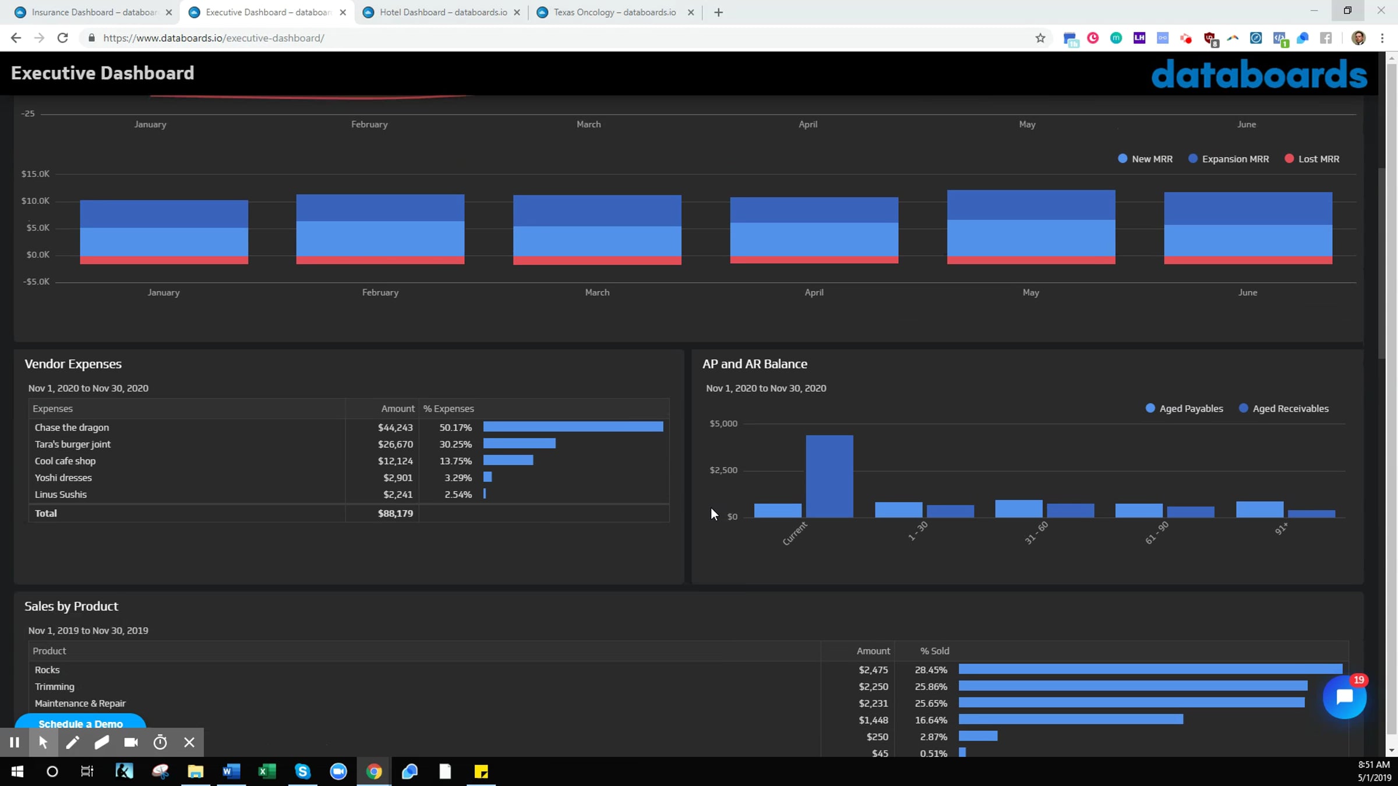The image size is (1398, 786).
Task: Open Chrome three-dot menu
Action: 1382,38
